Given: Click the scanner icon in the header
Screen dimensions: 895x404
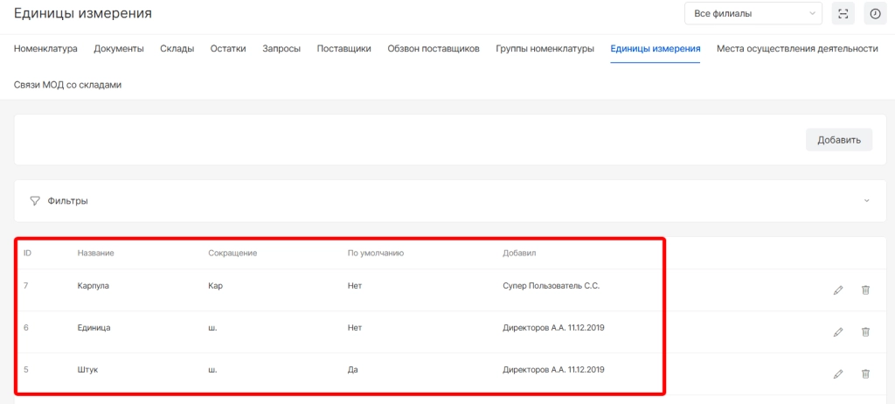Looking at the screenshot, I should 843,14.
